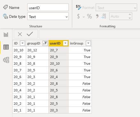The image size is (140, 117).
Task: Open the inGroup column filter dropdown
Action: click(x=88, y=43)
